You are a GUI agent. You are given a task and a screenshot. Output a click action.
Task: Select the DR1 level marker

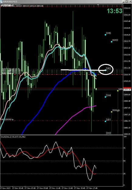click(105, 121)
